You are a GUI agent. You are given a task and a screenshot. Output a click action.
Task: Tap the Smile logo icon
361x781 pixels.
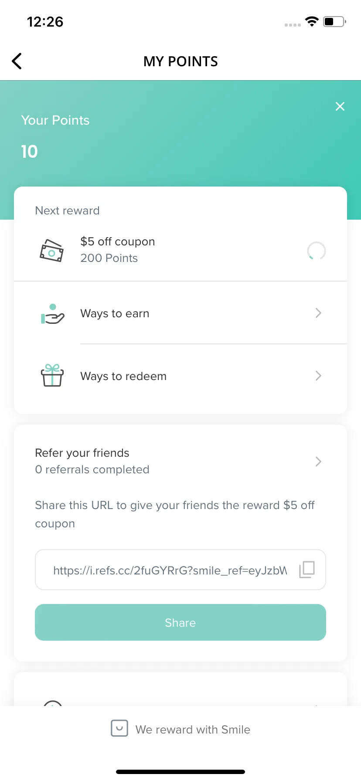pos(119,728)
